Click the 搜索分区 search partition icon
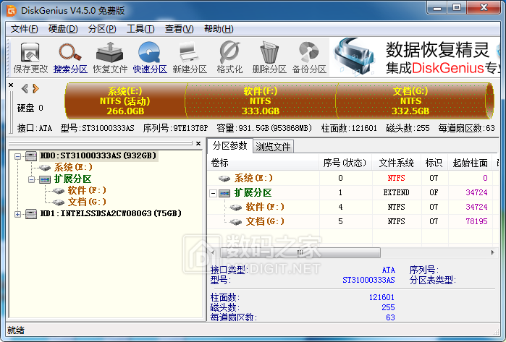Viewport: 506px width, 342px height. [70, 58]
